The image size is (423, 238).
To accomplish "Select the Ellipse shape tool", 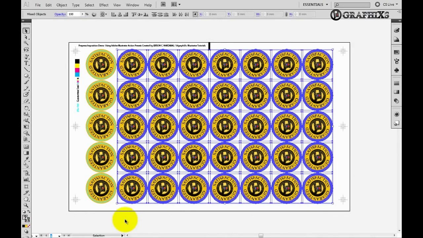I will 26,76.
